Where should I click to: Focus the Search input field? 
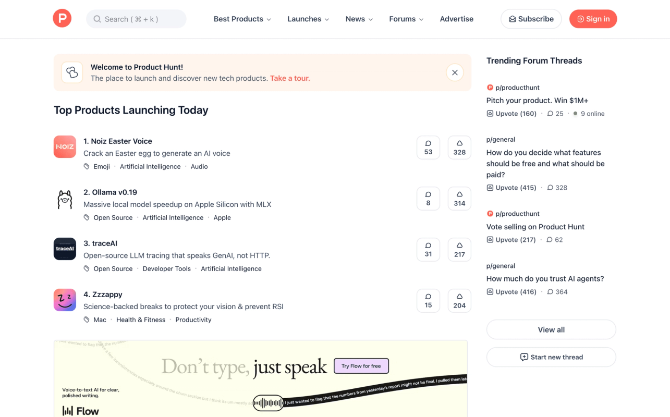tap(136, 19)
